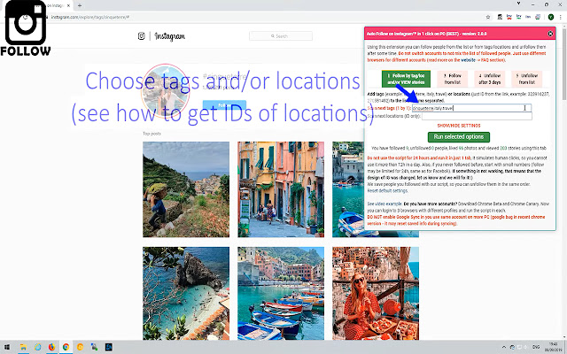Open Firefox from the taskbar

pos(51,347)
